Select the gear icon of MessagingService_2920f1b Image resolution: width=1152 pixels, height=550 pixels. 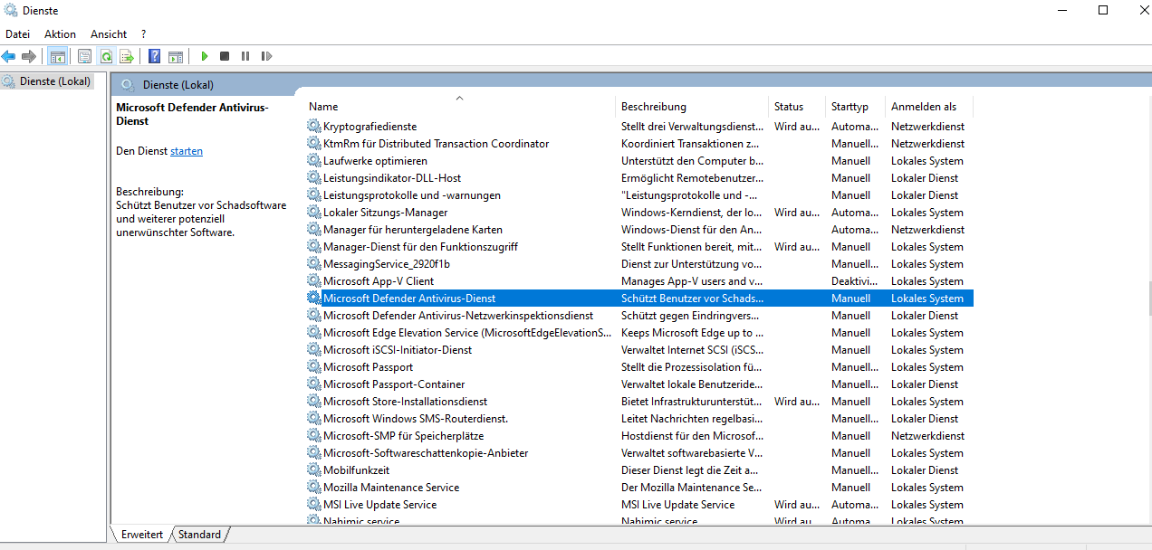point(314,264)
